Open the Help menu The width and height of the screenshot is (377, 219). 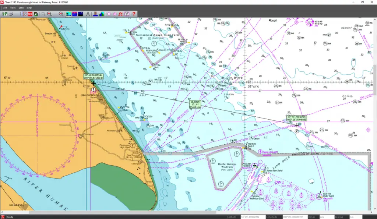point(29,7)
